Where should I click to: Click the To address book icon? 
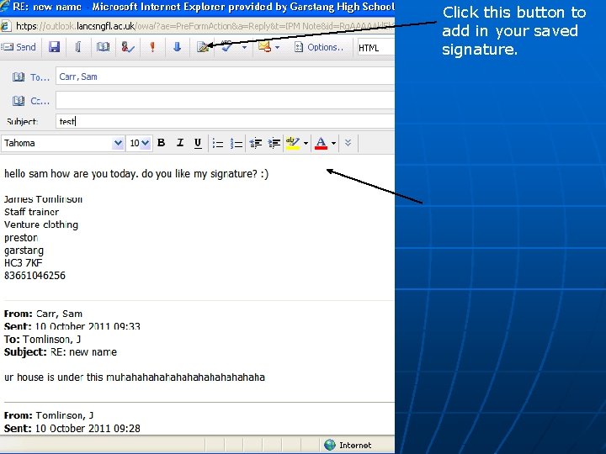[x=19, y=77]
